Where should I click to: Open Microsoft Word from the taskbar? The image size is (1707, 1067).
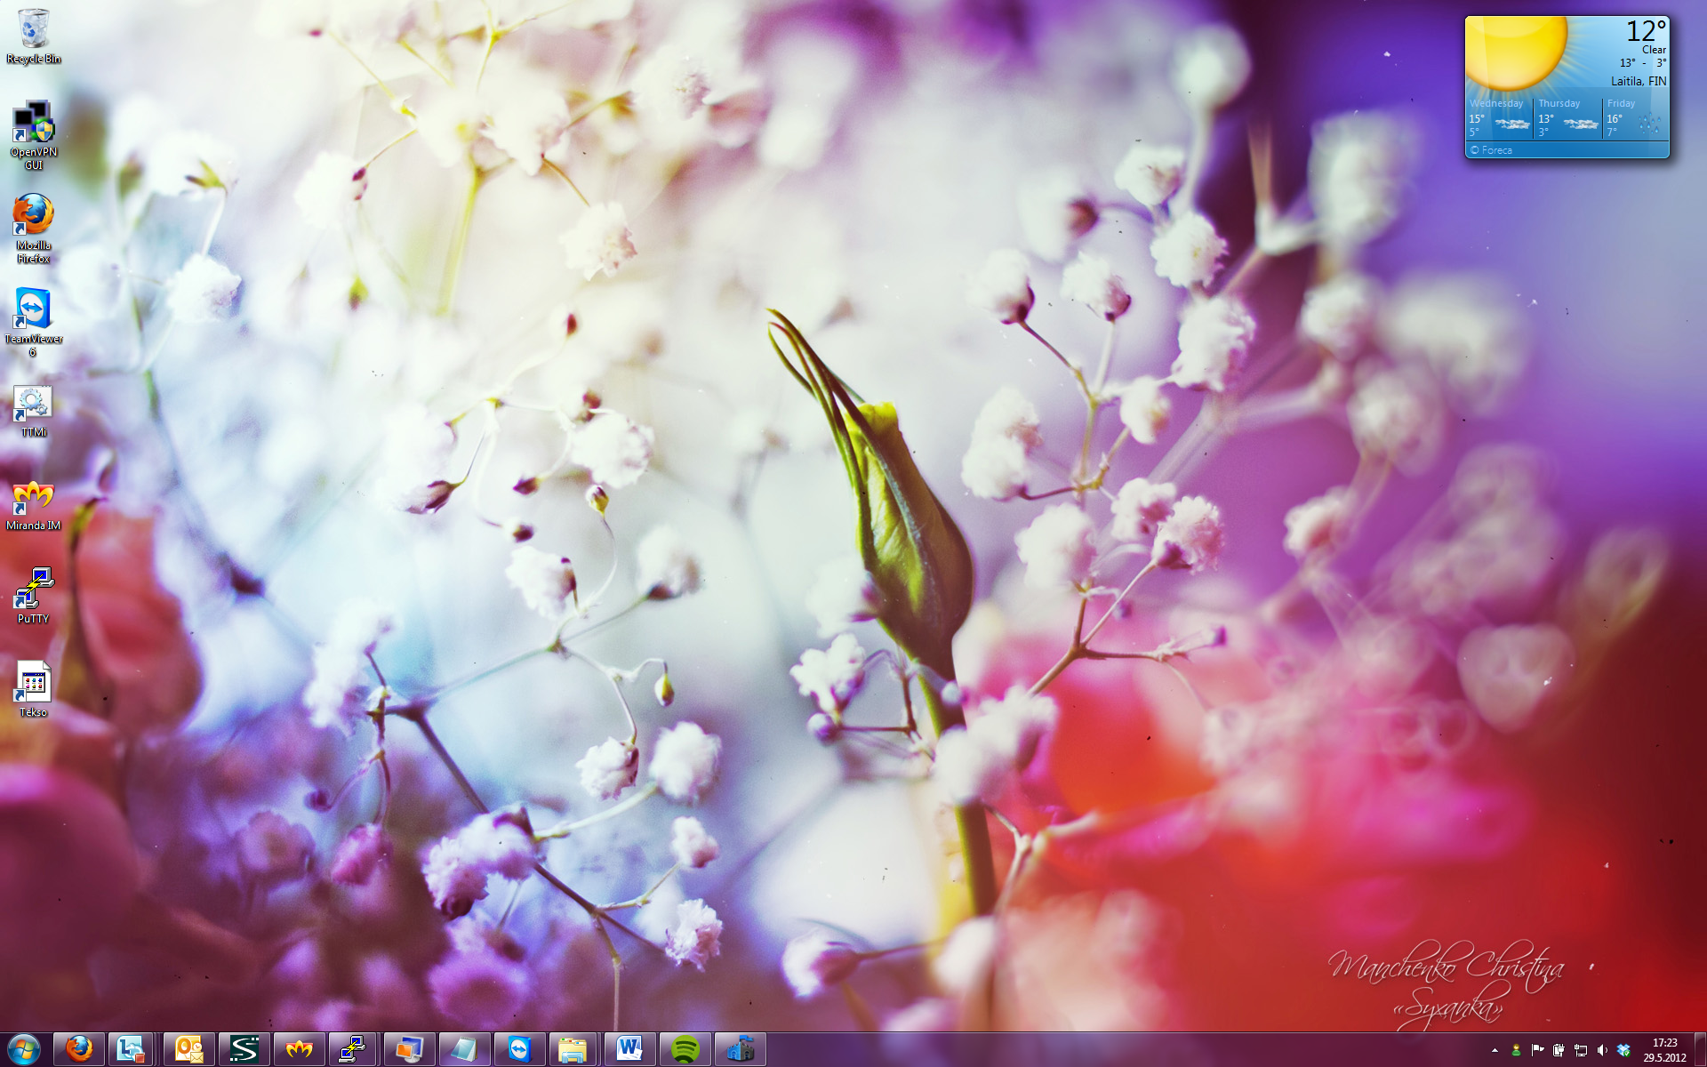click(x=629, y=1049)
